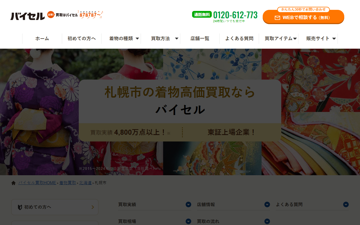Click the バイセル logo

coord(28,16)
